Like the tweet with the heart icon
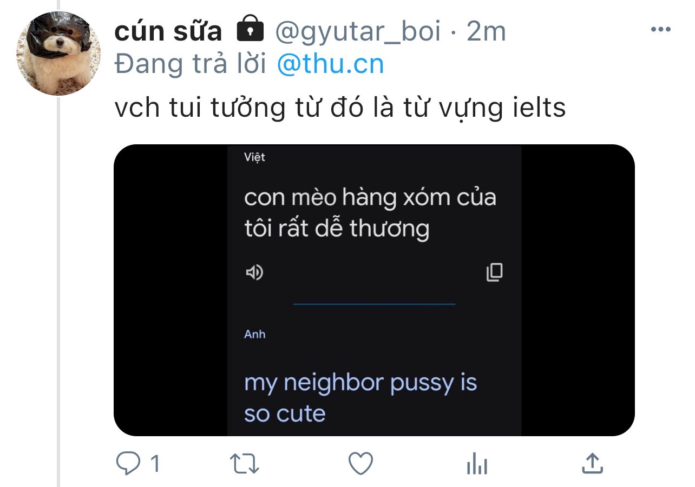Image resolution: width=695 pixels, height=487 pixels. [360, 464]
